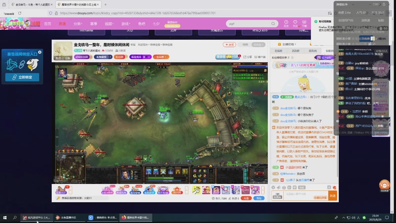
Task: Click the 背包 backpack button
Action: click(259, 198)
